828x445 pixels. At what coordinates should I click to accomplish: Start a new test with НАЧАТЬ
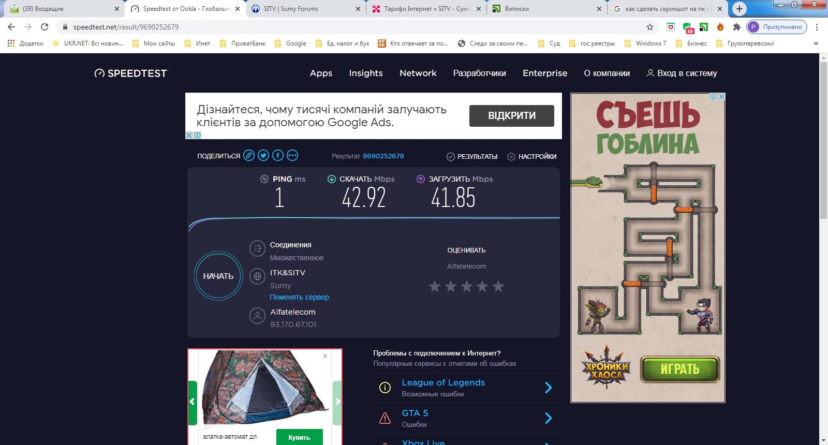(218, 276)
